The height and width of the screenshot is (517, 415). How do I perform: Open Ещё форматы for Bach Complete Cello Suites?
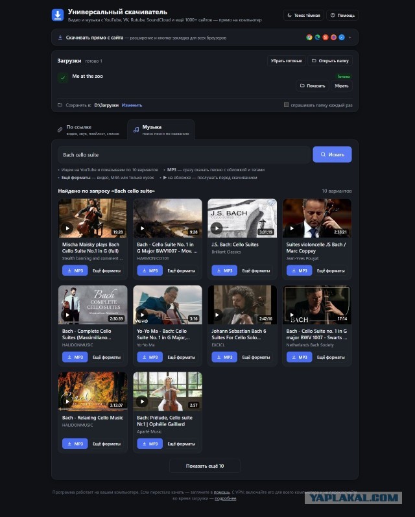(106, 357)
